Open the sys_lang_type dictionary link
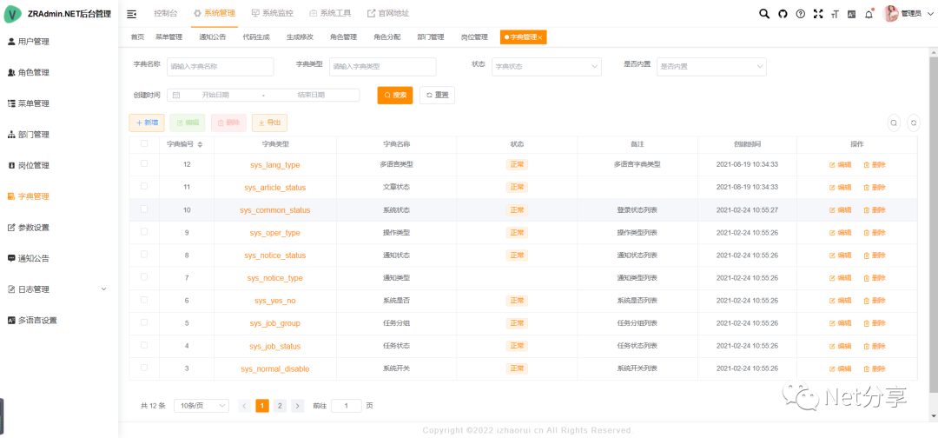This screenshot has height=438, width=938. 275,164
